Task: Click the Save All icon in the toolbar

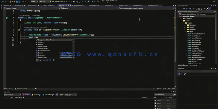Action: [x=19, y=2]
